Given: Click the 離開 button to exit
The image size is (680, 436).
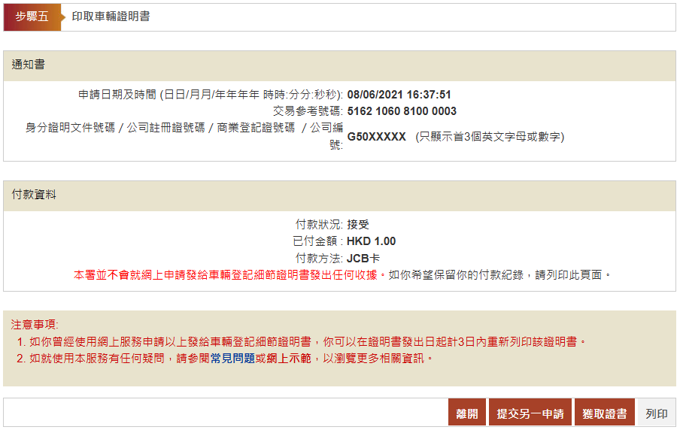Looking at the screenshot, I should pyautogui.click(x=467, y=413).
